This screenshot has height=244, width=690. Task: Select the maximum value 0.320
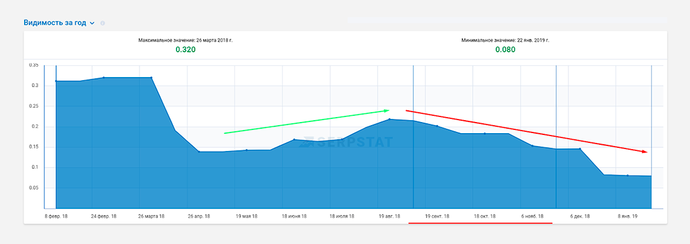185,50
